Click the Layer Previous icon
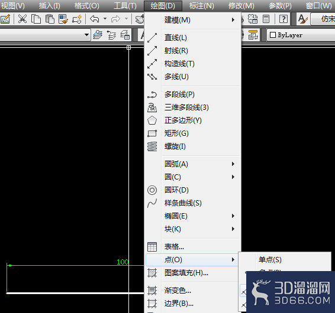The width and height of the screenshot is (335, 313). click(111, 35)
